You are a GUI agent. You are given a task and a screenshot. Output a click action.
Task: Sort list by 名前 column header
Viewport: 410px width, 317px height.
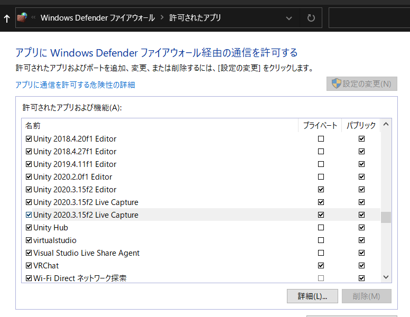tap(160, 125)
